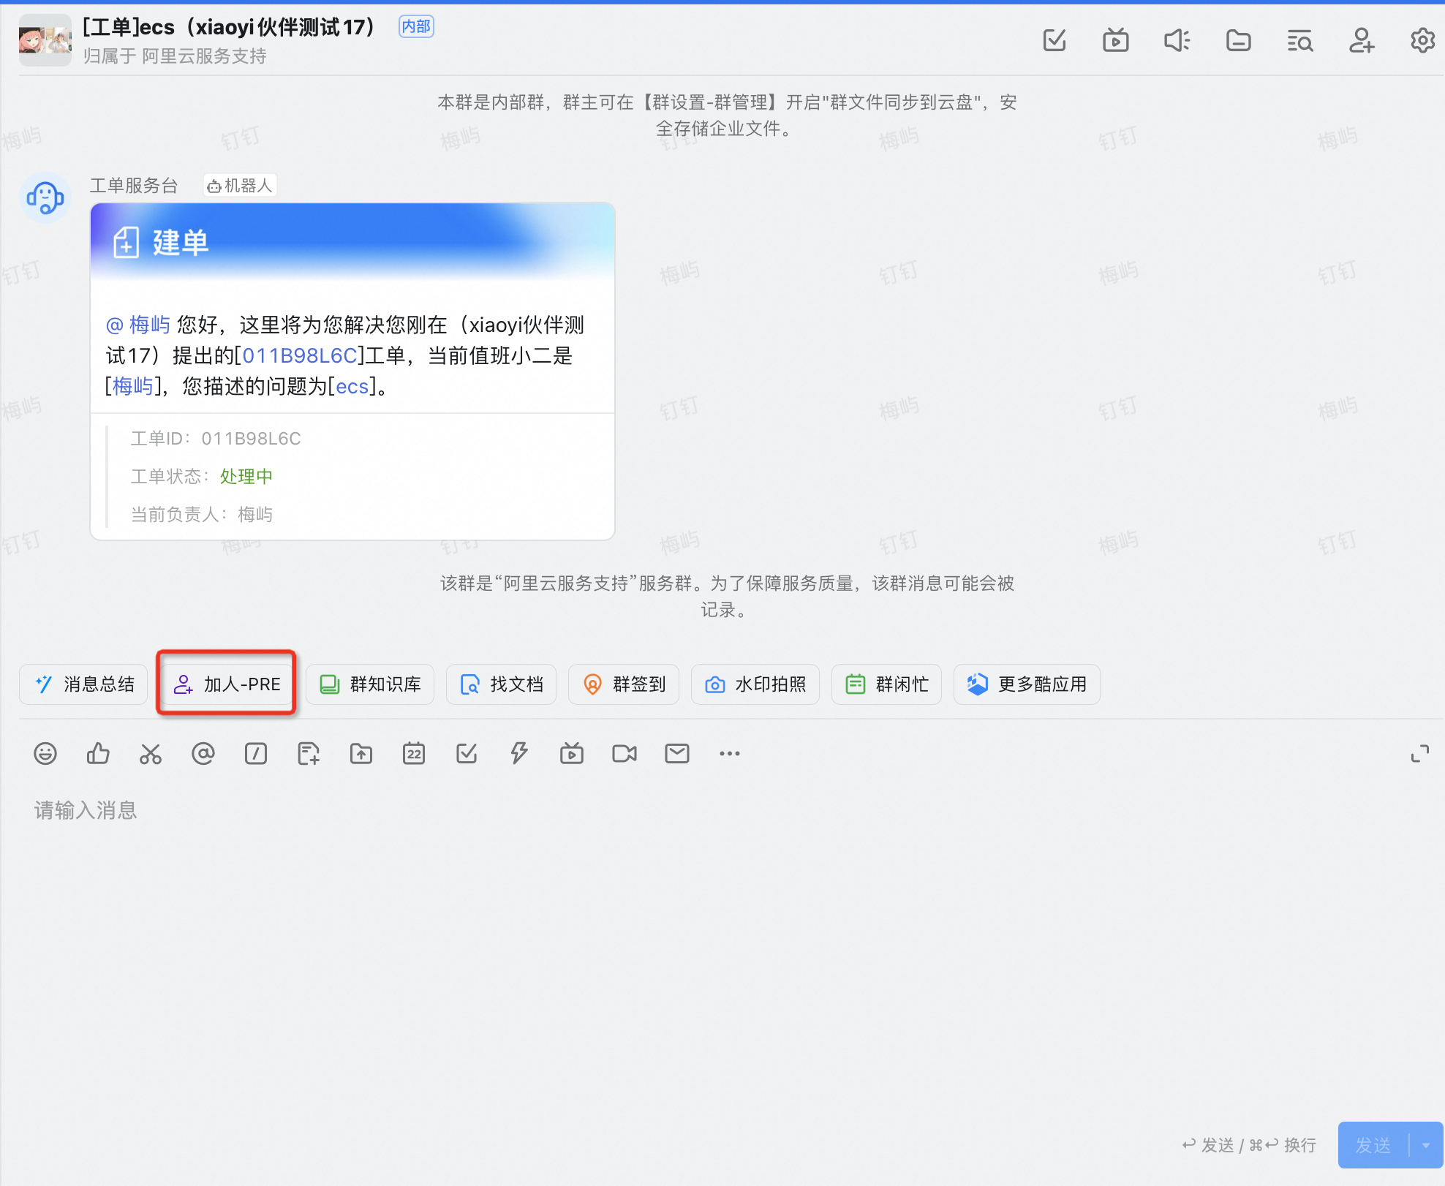Open slash command shortcut icon
The width and height of the screenshot is (1445, 1186).
coord(256,753)
